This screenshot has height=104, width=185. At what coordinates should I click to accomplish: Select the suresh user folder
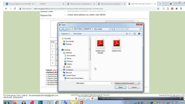pyautogui.click(x=68, y=67)
